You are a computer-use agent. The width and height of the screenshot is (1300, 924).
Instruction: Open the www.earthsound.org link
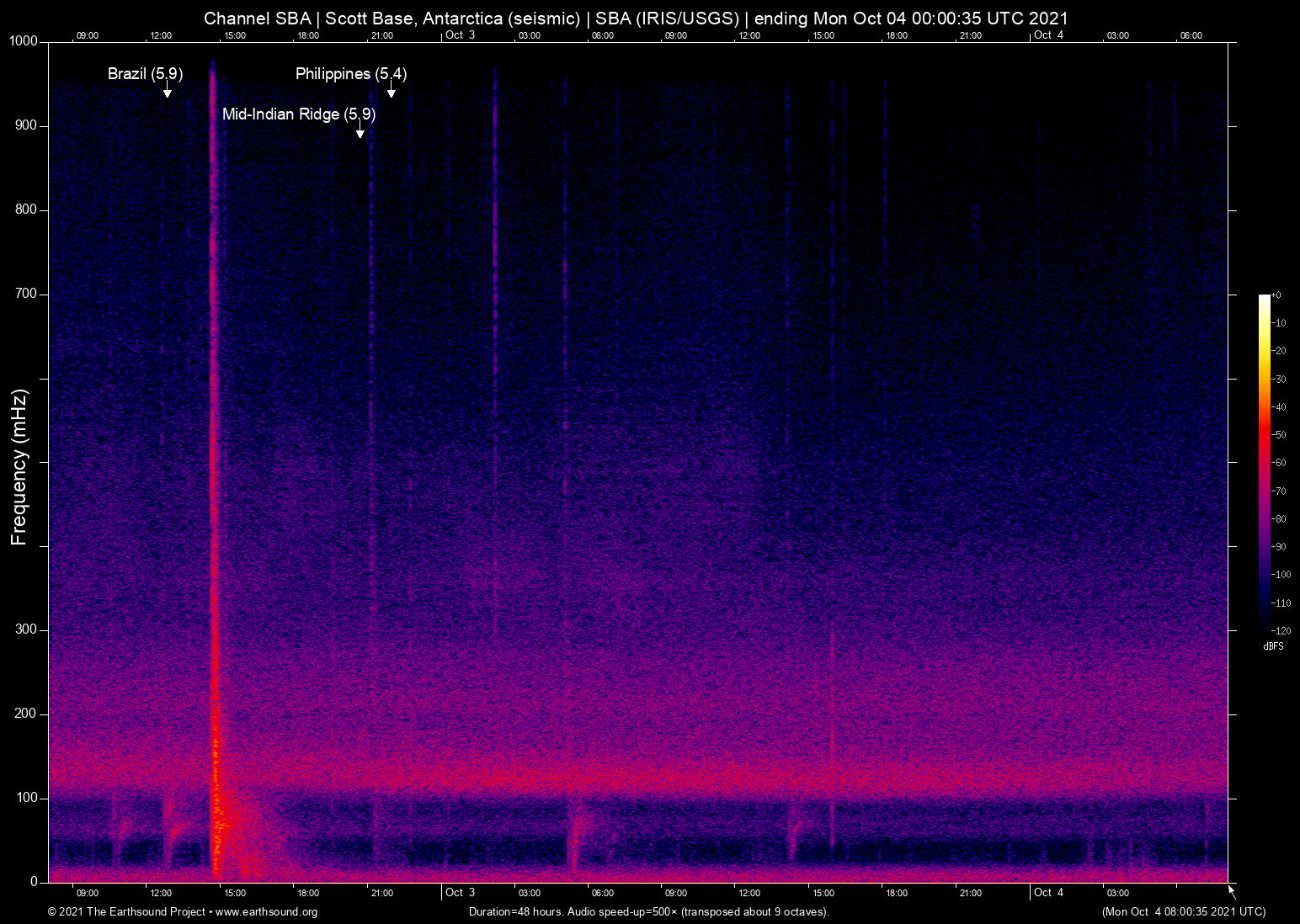(269, 912)
